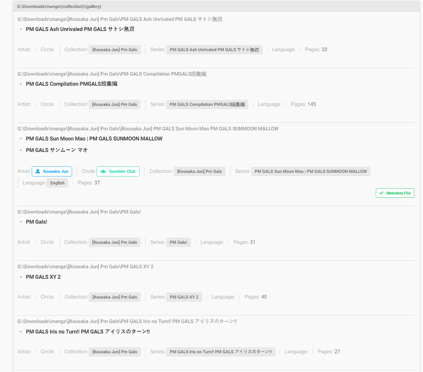Click the person icon beside Kousaka Jun
The width and height of the screenshot is (423, 372).
tap(38, 171)
